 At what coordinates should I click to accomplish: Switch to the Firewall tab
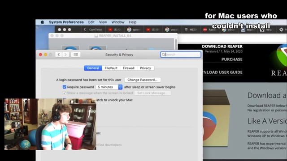[129, 68]
